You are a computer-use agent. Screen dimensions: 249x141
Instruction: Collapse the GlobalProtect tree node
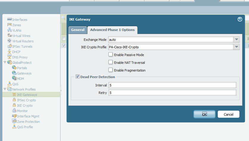4,63
